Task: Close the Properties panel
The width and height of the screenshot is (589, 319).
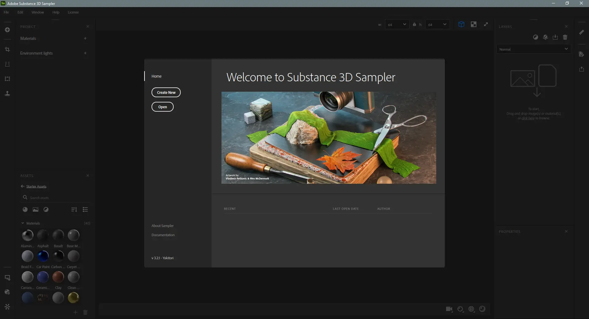Action: pyautogui.click(x=566, y=232)
